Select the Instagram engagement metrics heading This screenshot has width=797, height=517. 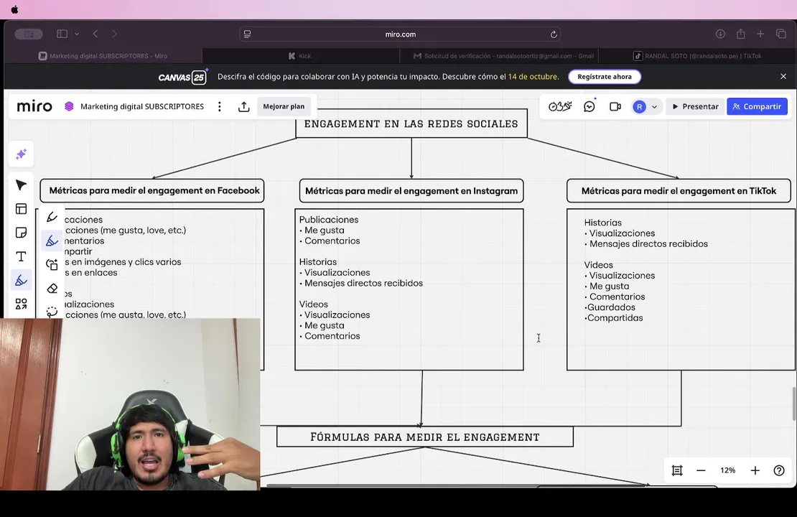411,190
